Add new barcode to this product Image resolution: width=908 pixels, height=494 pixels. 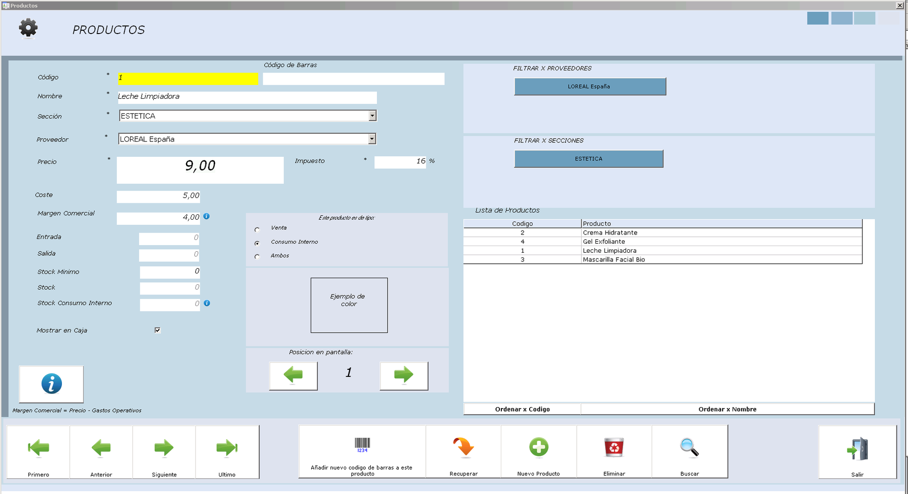click(x=362, y=451)
